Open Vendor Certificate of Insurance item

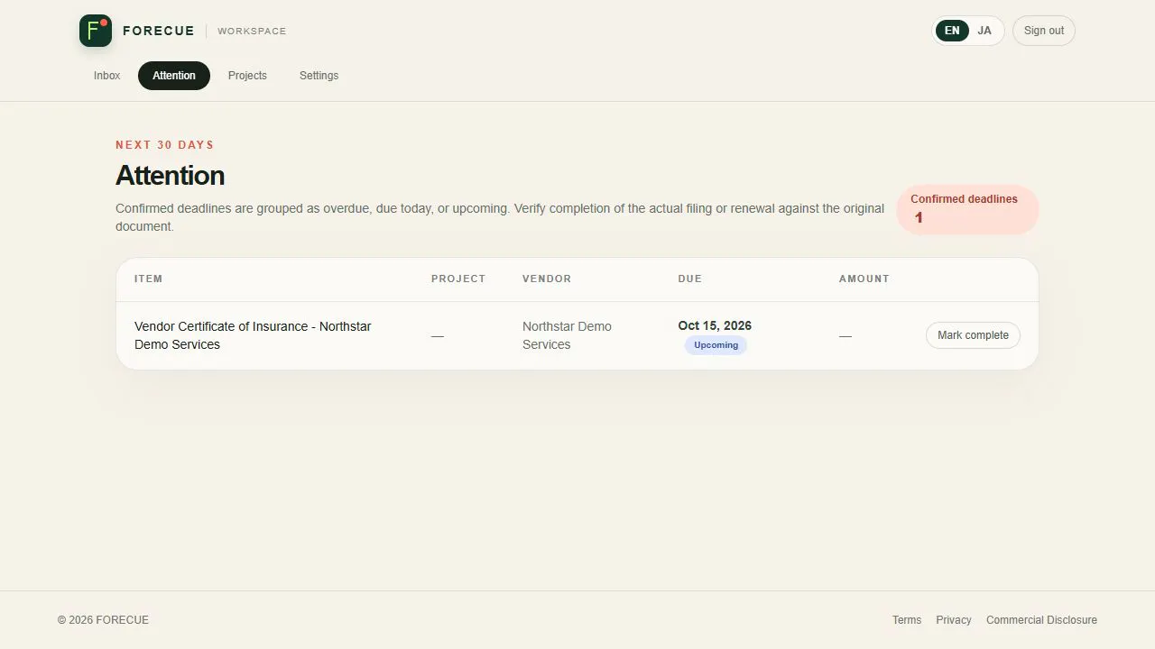[253, 335]
